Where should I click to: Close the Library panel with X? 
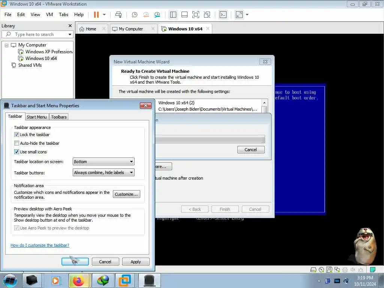point(70,26)
